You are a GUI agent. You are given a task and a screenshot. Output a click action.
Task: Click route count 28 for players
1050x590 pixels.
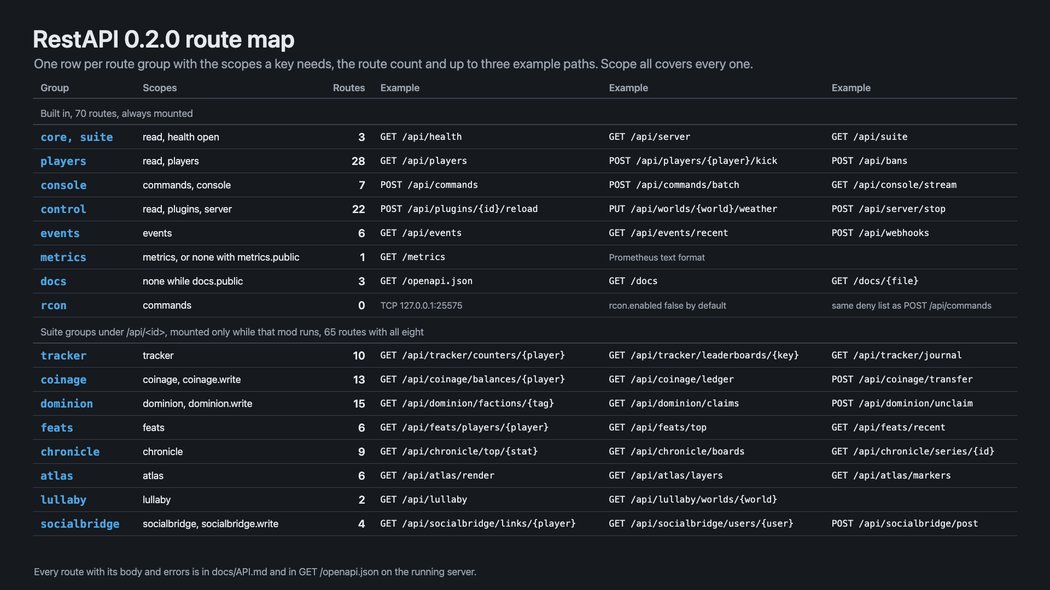click(358, 161)
